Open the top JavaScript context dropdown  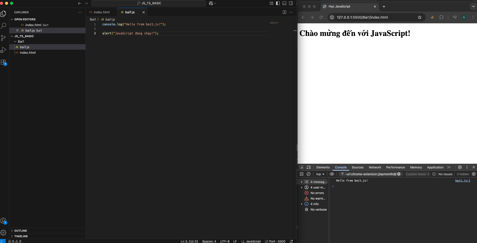coord(320,174)
